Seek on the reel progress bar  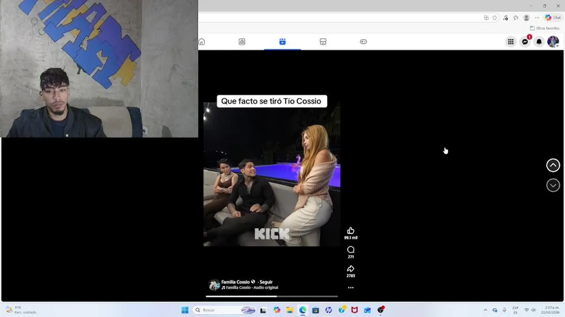click(271, 296)
